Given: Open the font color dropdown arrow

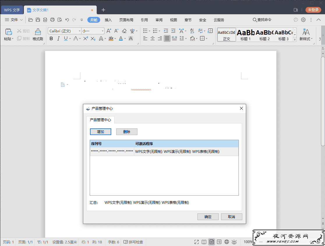Looking at the screenshot, I should coord(125,39).
